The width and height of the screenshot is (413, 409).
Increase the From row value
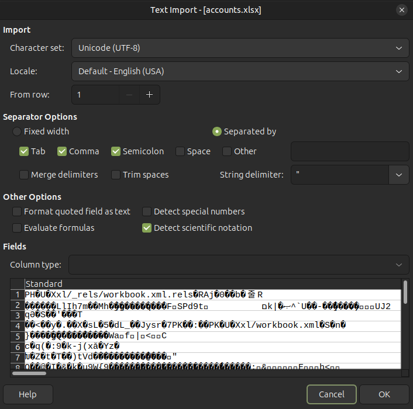tap(149, 95)
